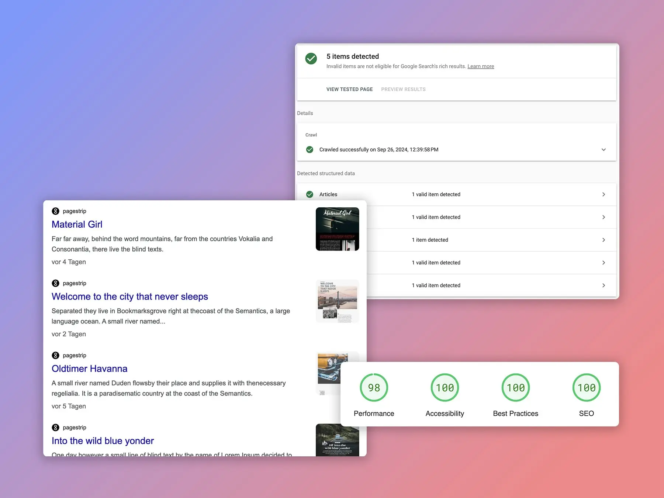Expand the '1 item detected' row arrow
Image resolution: width=664 pixels, height=498 pixels.
(x=604, y=240)
